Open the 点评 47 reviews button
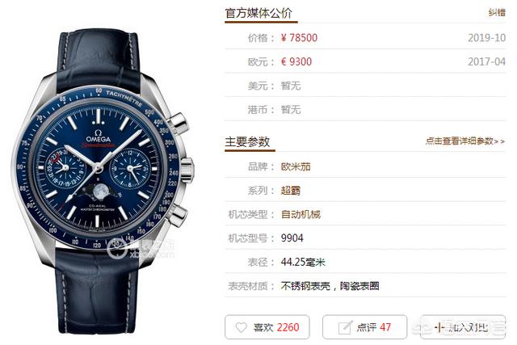The image size is (517, 345). (x=364, y=327)
